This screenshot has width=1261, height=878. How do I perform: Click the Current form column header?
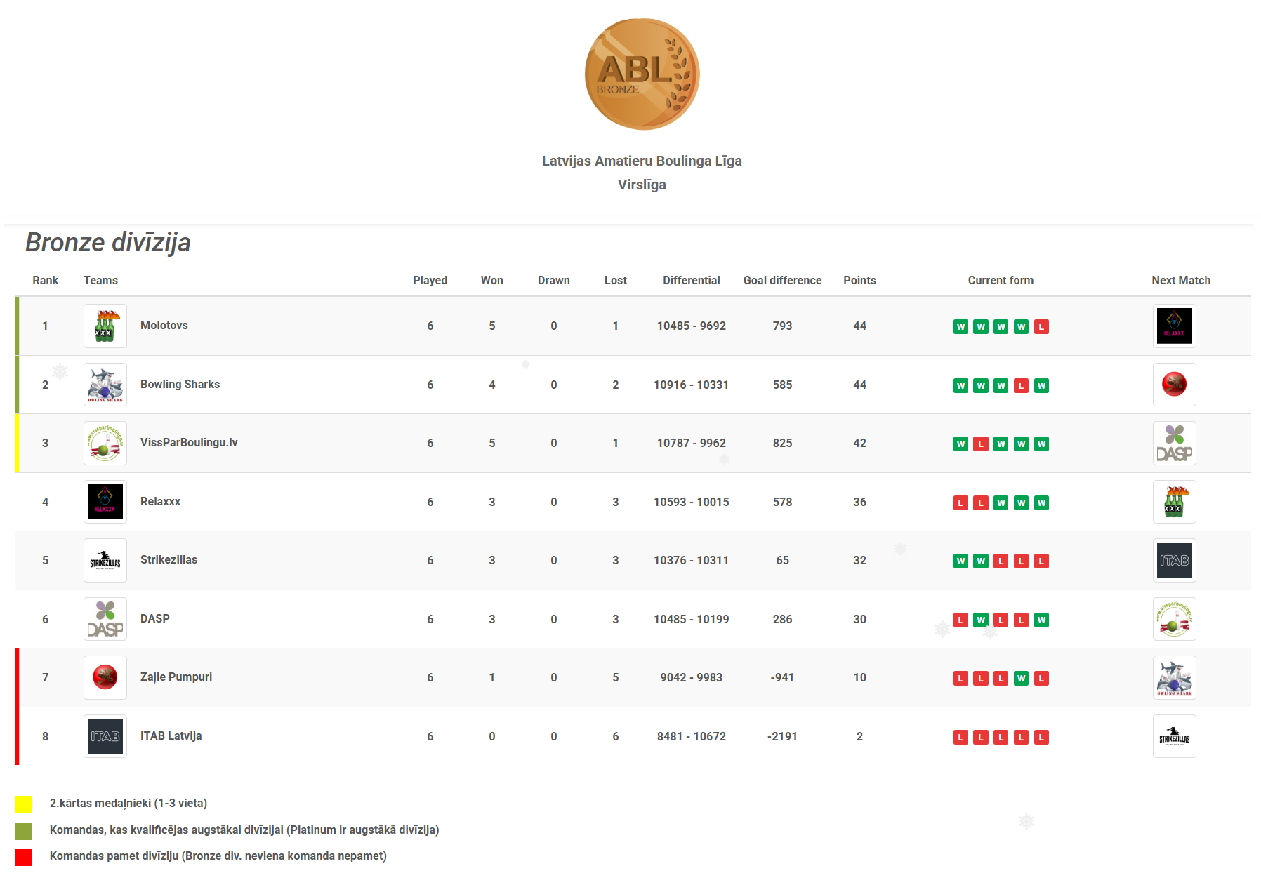(1001, 280)
